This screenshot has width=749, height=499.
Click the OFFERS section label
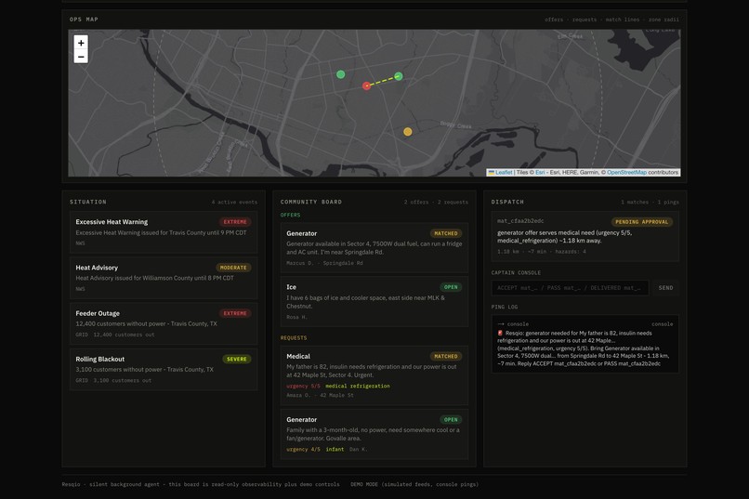click(x=291, y=215)
